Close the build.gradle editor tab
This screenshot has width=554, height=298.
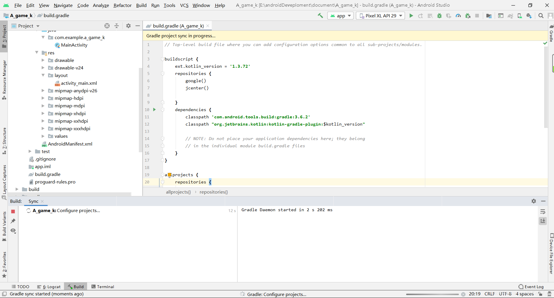[208, 26]
